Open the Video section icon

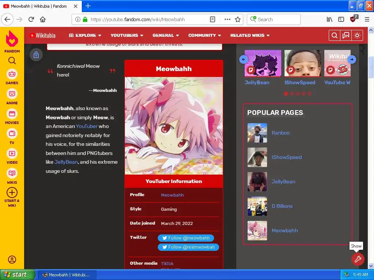pos(12,153)
